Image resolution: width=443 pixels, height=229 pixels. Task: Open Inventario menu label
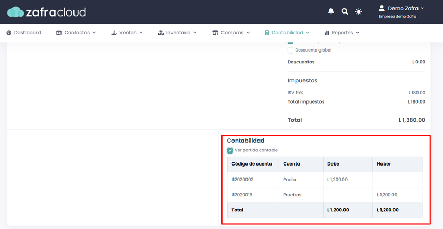[x=178, y=33]
